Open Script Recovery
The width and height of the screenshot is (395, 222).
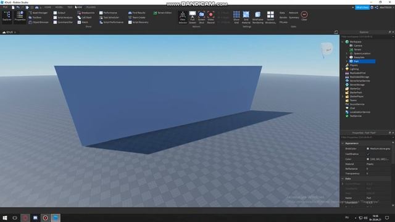click(138, 22)
